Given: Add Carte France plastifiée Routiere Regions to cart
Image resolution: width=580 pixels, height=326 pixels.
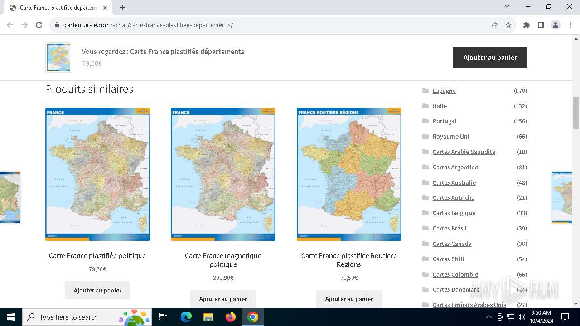Looking at the screenshot, I should (349, 299).
